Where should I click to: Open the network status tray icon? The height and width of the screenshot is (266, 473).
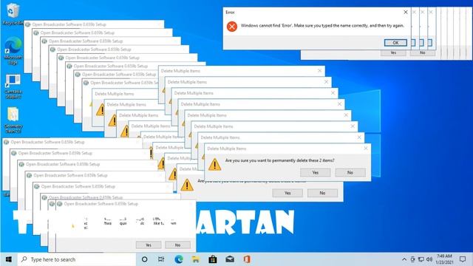click(421, 259)
